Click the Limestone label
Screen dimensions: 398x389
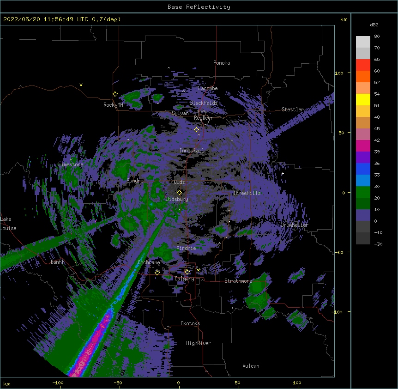click(71, 164)
